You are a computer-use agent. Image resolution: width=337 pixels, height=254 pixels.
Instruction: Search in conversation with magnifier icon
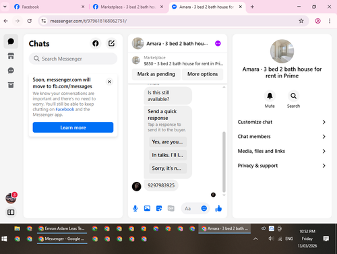293,96
